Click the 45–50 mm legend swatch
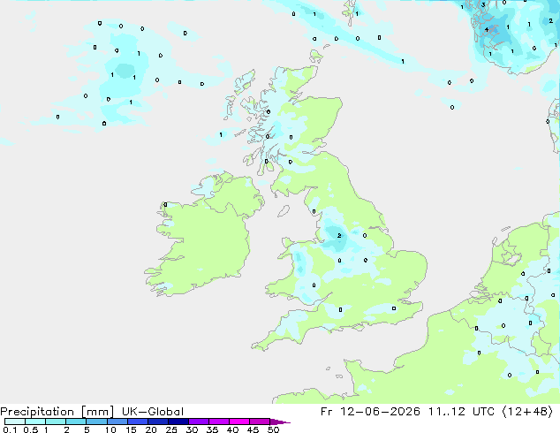The height and width of the screenshot is (433, 560). pyautogui.click(x=260, y=422)
